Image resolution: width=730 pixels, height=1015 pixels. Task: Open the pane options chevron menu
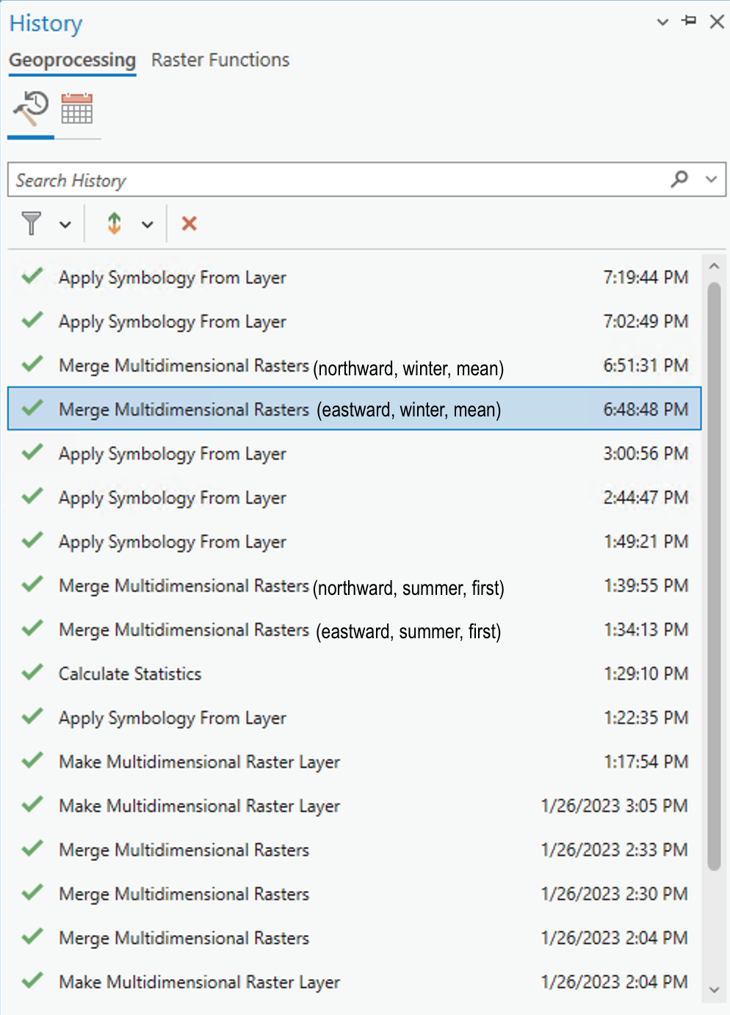click(662, 22)
